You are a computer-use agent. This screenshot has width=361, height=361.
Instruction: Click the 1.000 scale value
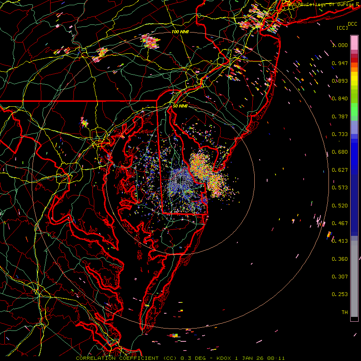pyautogui.click(x=340, y=45)
